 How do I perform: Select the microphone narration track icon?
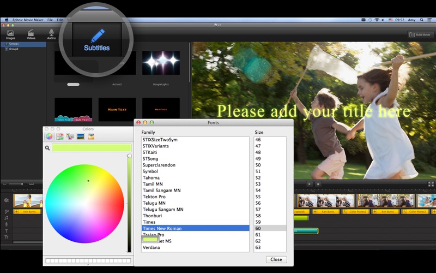(x=7, y=224)
